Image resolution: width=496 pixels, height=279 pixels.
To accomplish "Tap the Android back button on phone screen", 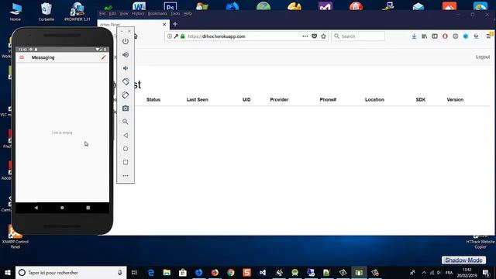I will click(x=36, y=208).
